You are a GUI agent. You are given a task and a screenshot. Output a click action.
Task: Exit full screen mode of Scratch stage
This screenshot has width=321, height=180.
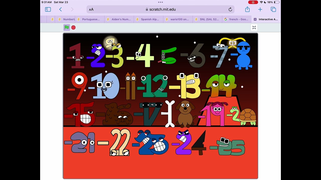click(254, 27)
